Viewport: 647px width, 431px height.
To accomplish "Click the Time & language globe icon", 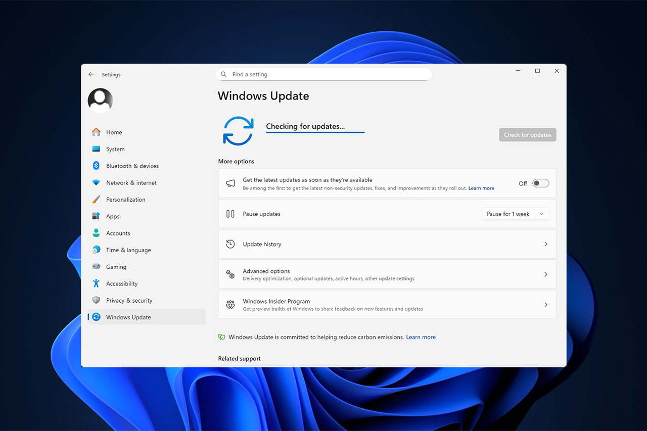I will click(96, 250).
